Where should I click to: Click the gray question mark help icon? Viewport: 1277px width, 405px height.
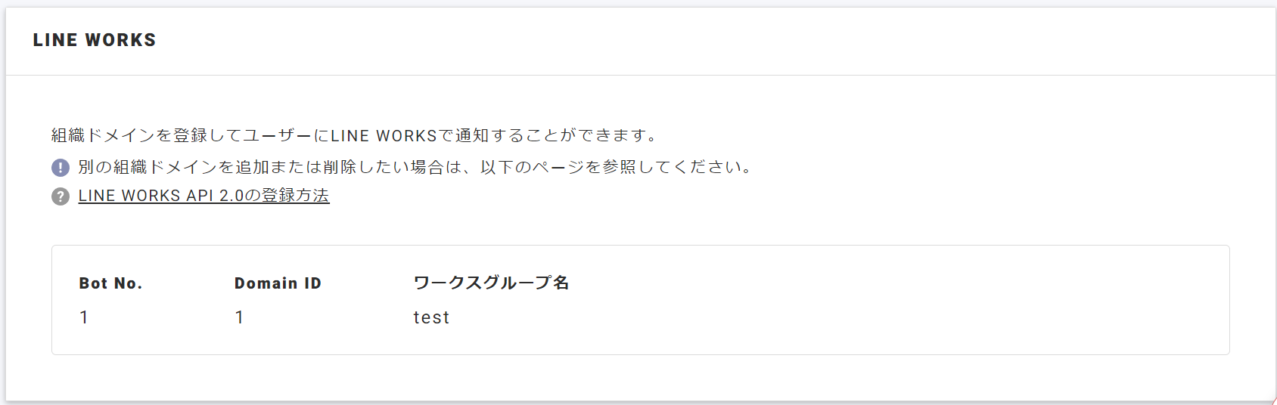(x=61, y=196)
